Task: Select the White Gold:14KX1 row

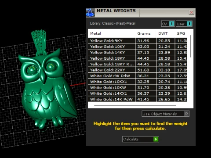Action: (138, 93)
